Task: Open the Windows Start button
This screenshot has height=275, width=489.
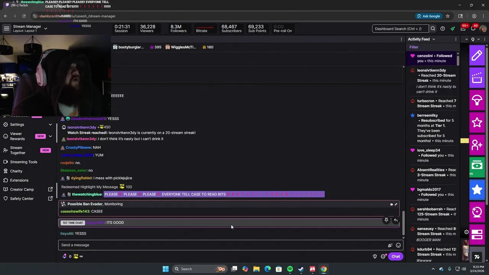Action: click(165, 269)
